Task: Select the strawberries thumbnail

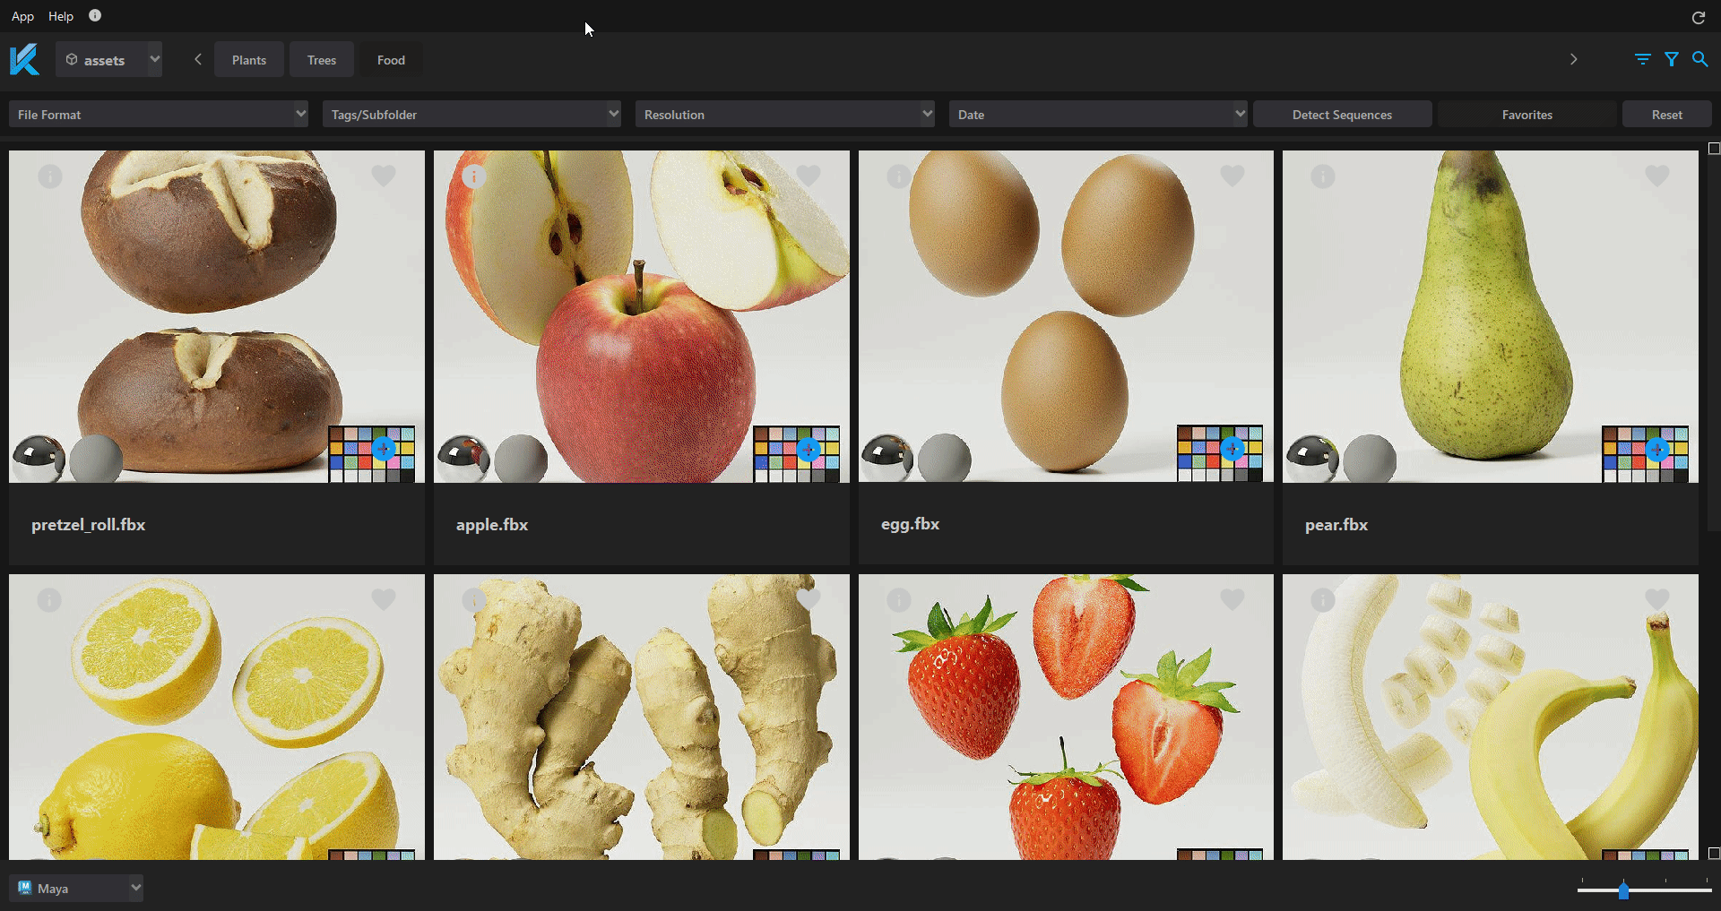Action: (1066, 717)
